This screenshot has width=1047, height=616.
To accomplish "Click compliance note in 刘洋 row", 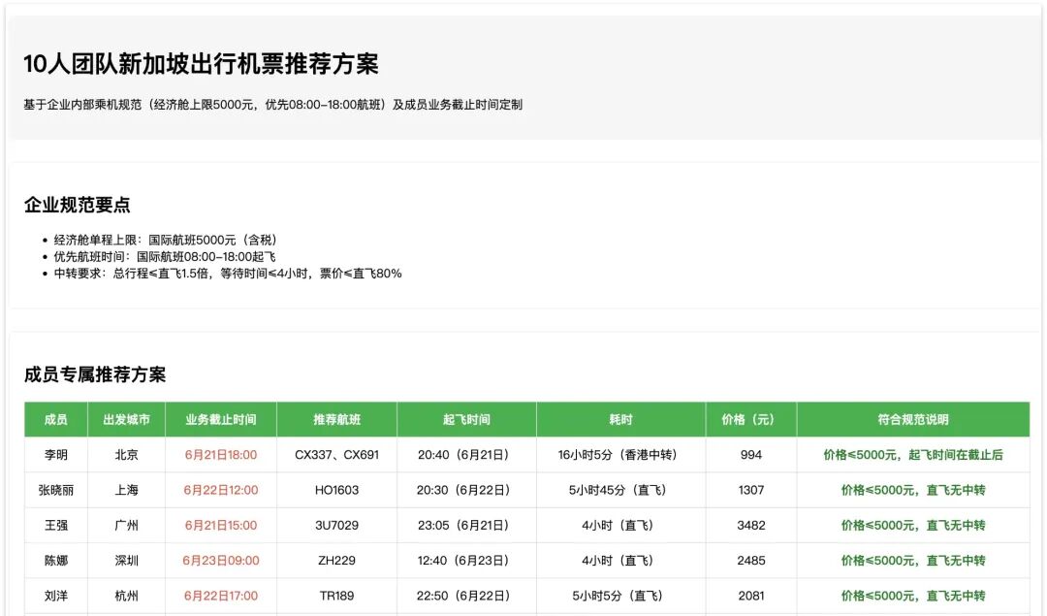I will [913, 596].
